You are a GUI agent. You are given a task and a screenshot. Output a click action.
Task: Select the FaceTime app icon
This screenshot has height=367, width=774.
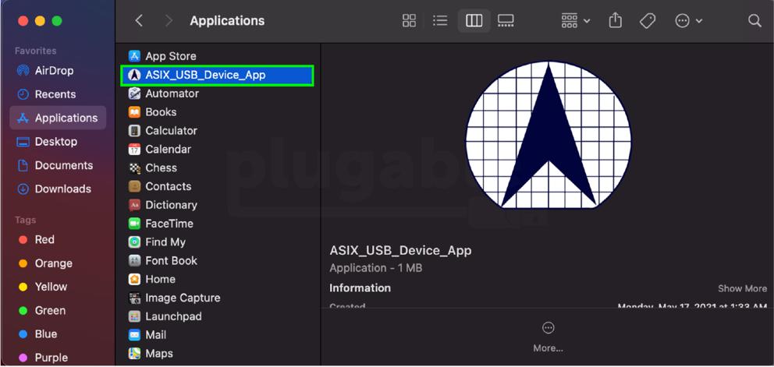(134, 224)
